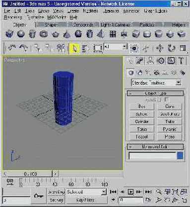This screenshot has height=207, width=190.
Task: Open the Standard Primitives category dropdown
Action: [156, 83]
